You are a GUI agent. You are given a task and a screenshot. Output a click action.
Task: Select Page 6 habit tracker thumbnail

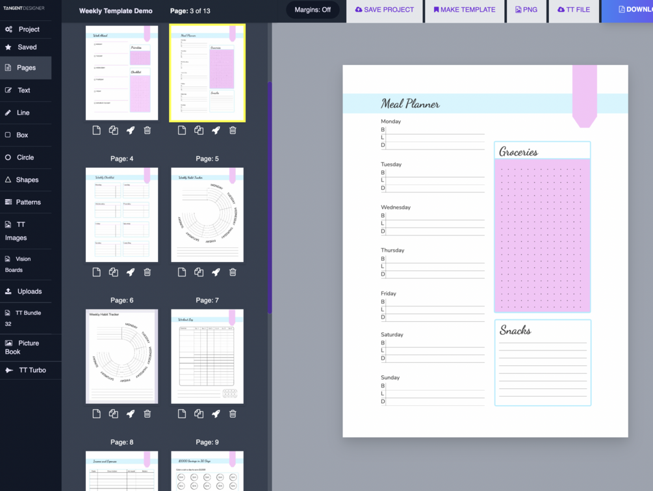tap(122, 356)
